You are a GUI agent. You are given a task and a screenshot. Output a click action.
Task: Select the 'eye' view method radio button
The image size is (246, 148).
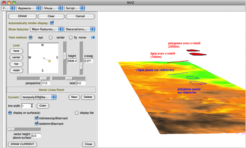tap(31, 38)
